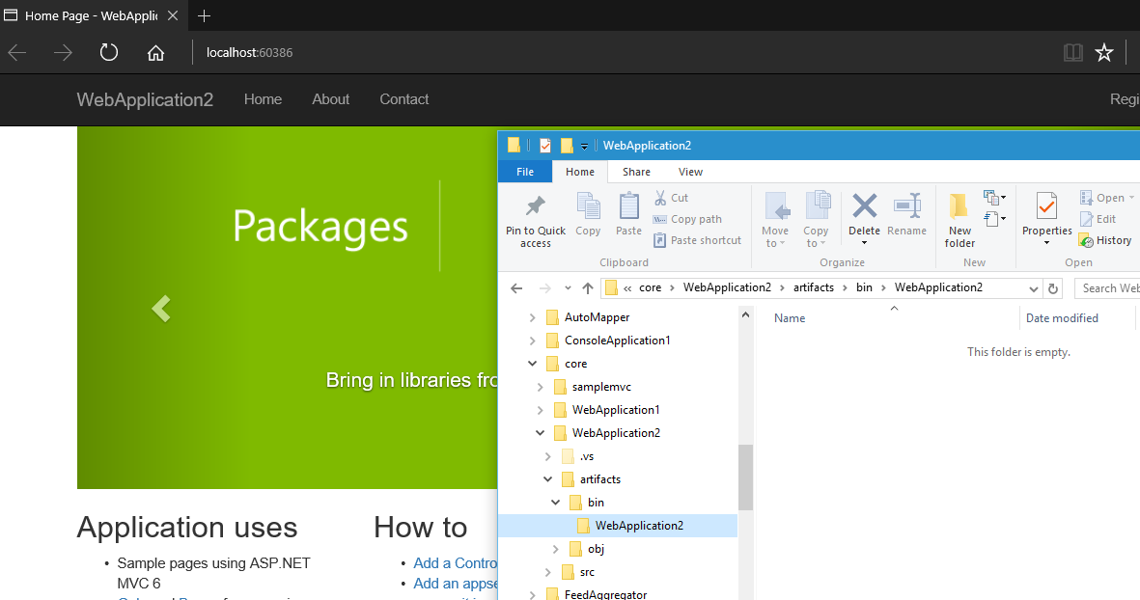Go up one folder level arrow
1140x600 pixels.
(588, 288)
